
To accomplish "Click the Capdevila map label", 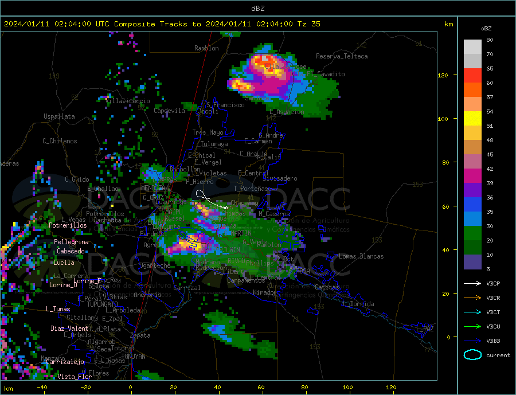I will pos(170,111).
